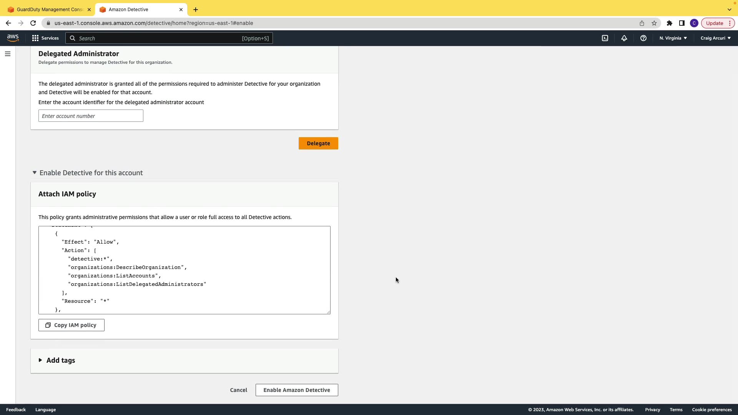738x415 pixels.
Task: Click the AWS logo home icon
Action: (x=13, y=38)
